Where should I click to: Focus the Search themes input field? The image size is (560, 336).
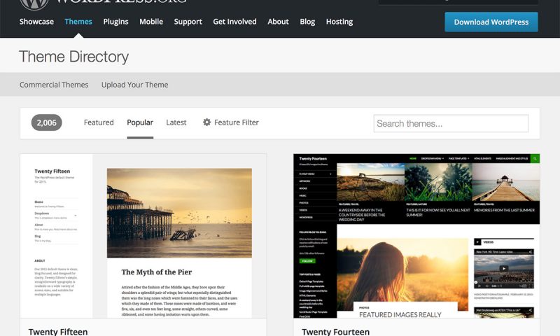coord(451,123)
